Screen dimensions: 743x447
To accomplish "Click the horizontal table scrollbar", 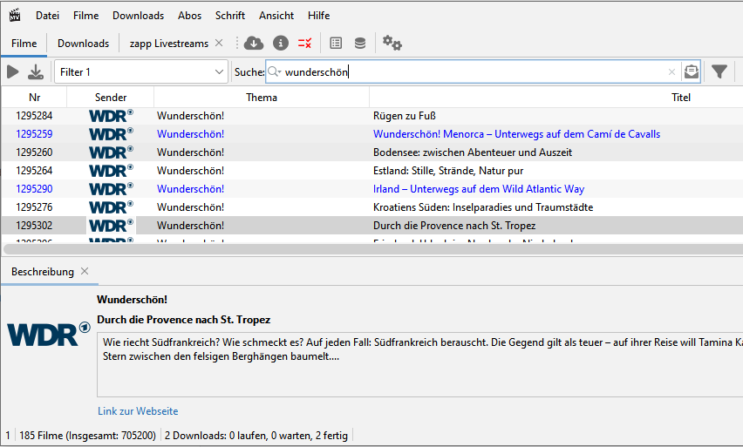I will point(373,249).
